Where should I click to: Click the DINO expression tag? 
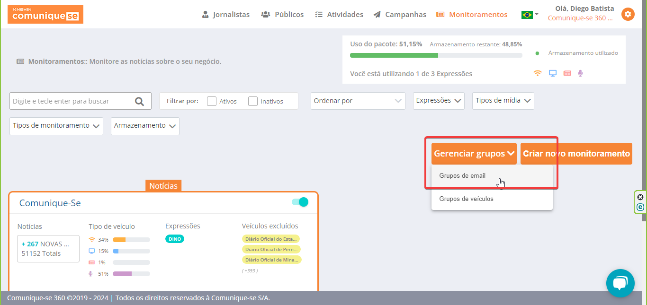click(175, 239)
